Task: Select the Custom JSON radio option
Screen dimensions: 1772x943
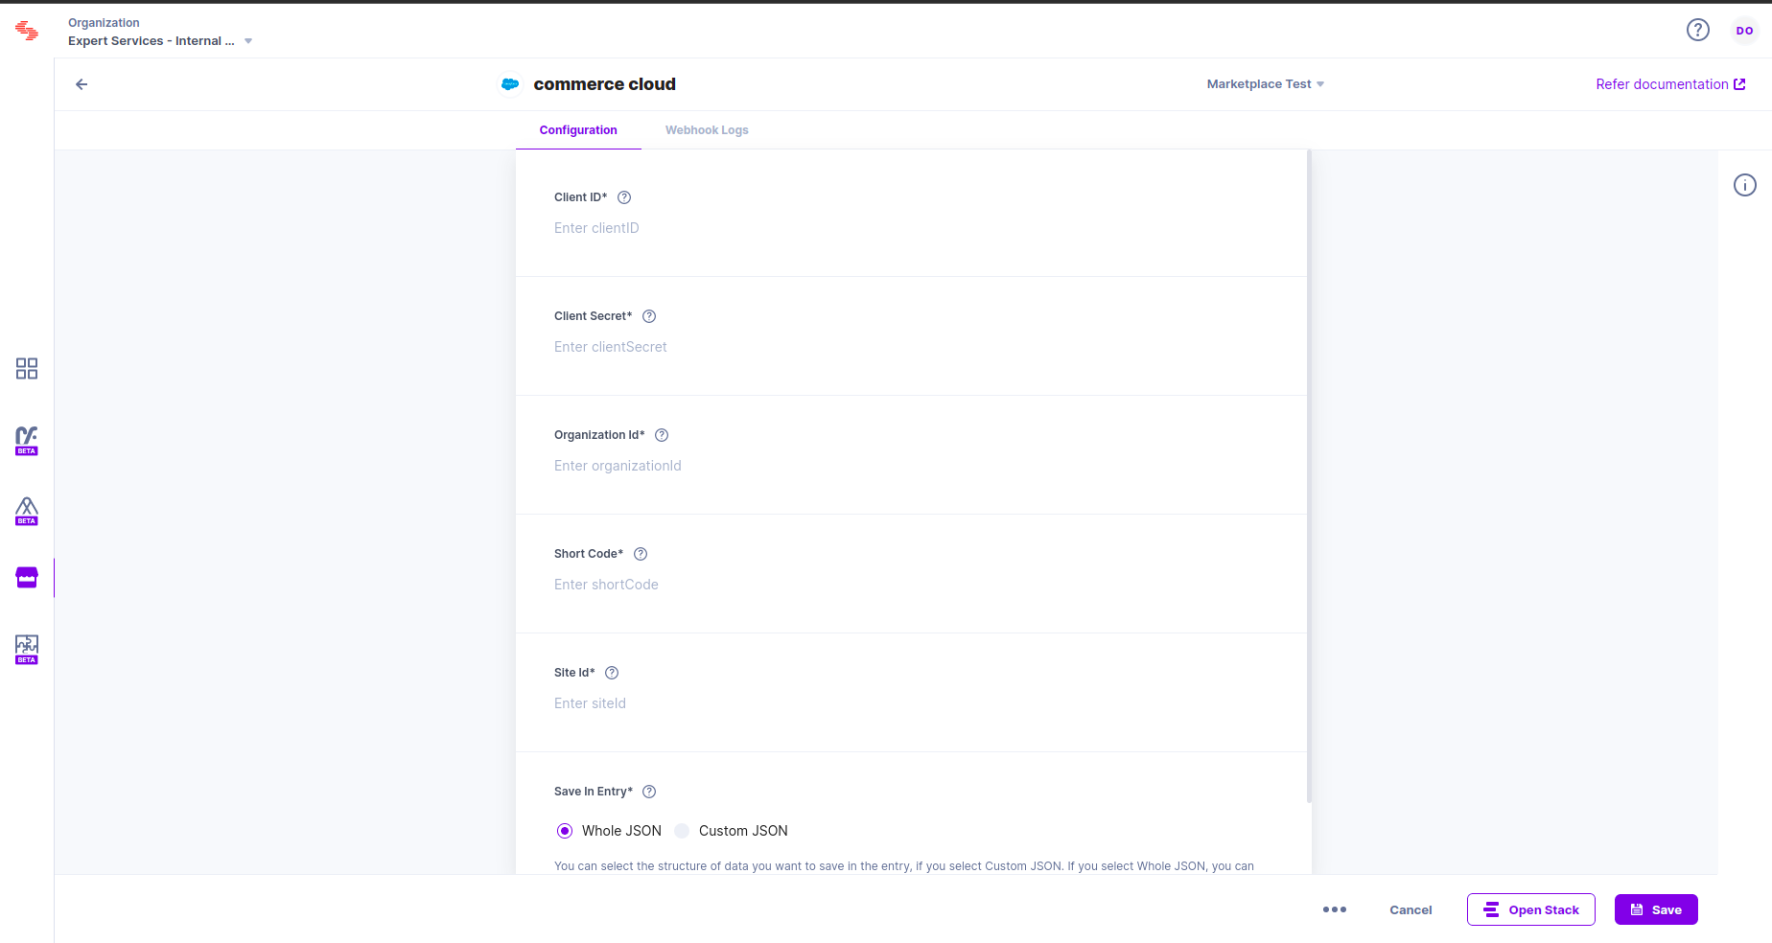Action: [682, 831]
